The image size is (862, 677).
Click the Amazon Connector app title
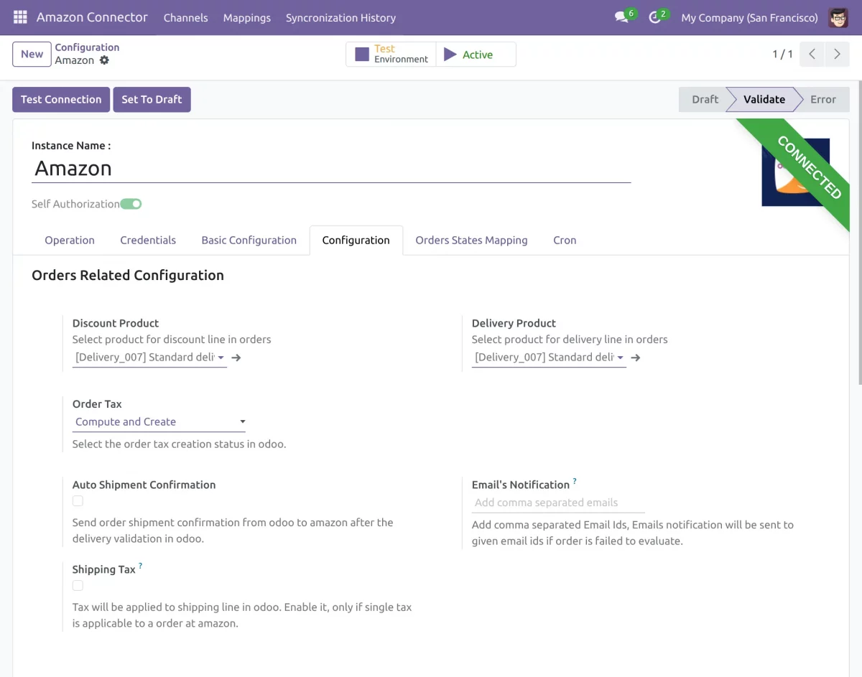pyautogui.click(x=92, y=17)
